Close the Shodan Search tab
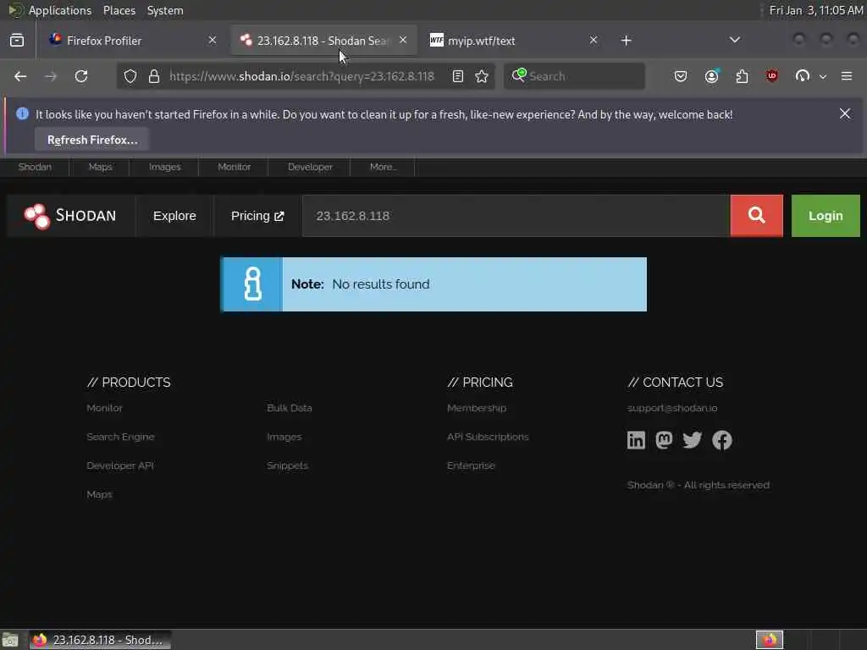Screen dimensions: 867x650 403,40
